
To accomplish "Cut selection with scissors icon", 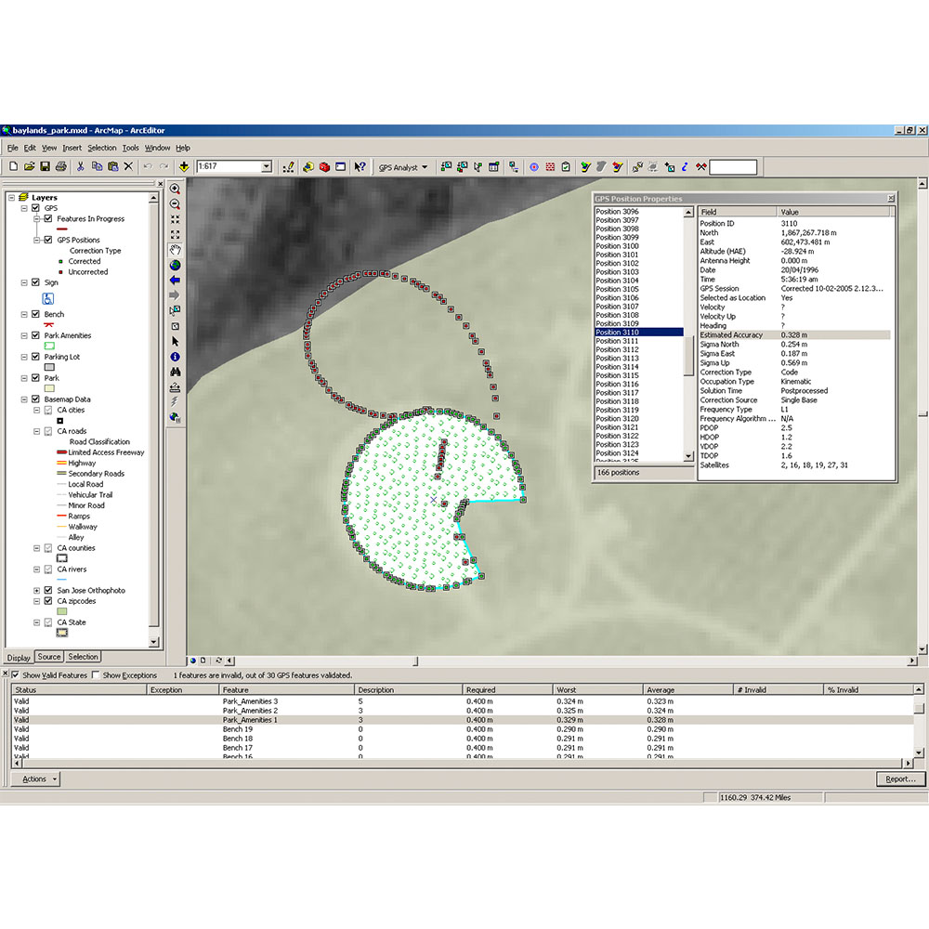I will click(81, 167).
